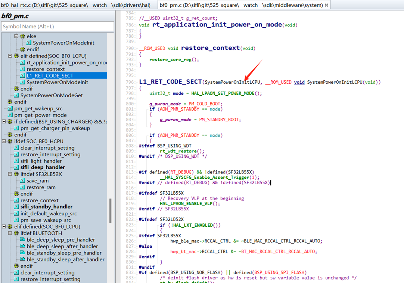Select the highlighted L1_RET_CODE_SECT tree item
Screen dimensions: 404x284
pos(50,75)
